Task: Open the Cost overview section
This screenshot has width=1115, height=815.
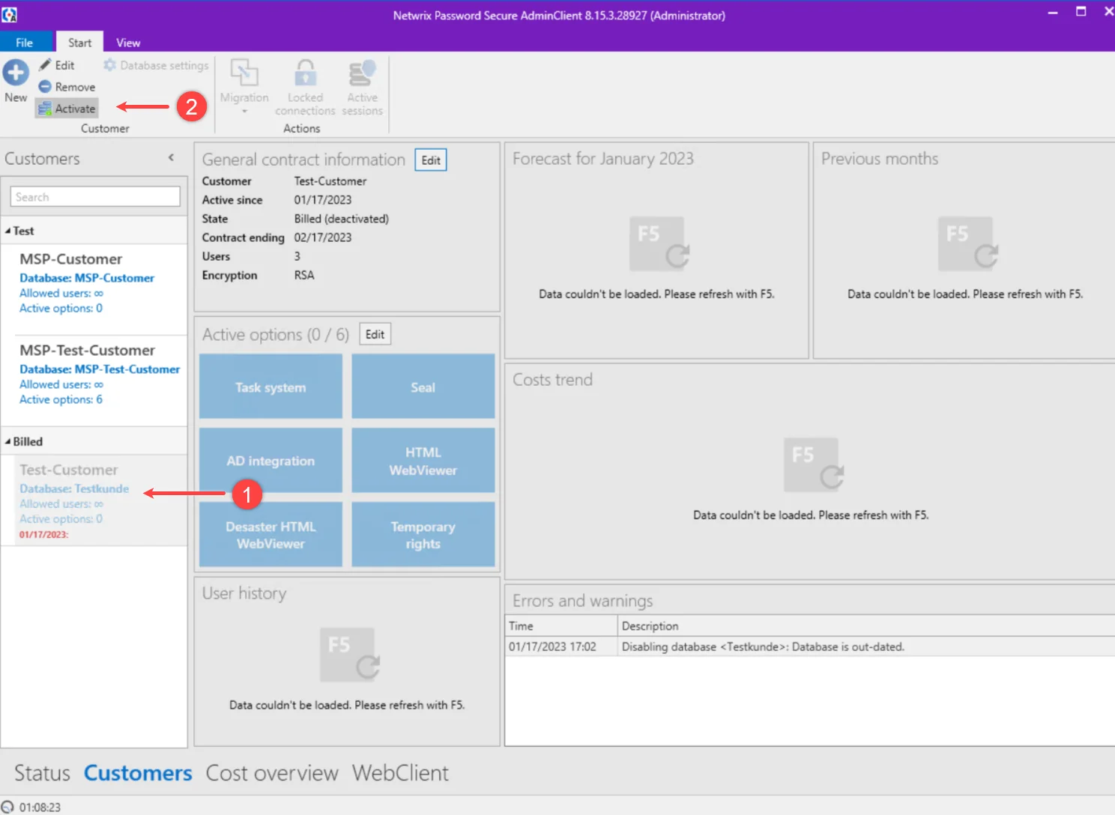Action: 272,773
